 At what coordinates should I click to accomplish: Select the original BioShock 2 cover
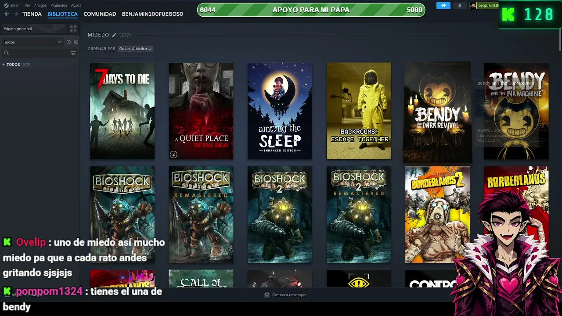280,215
